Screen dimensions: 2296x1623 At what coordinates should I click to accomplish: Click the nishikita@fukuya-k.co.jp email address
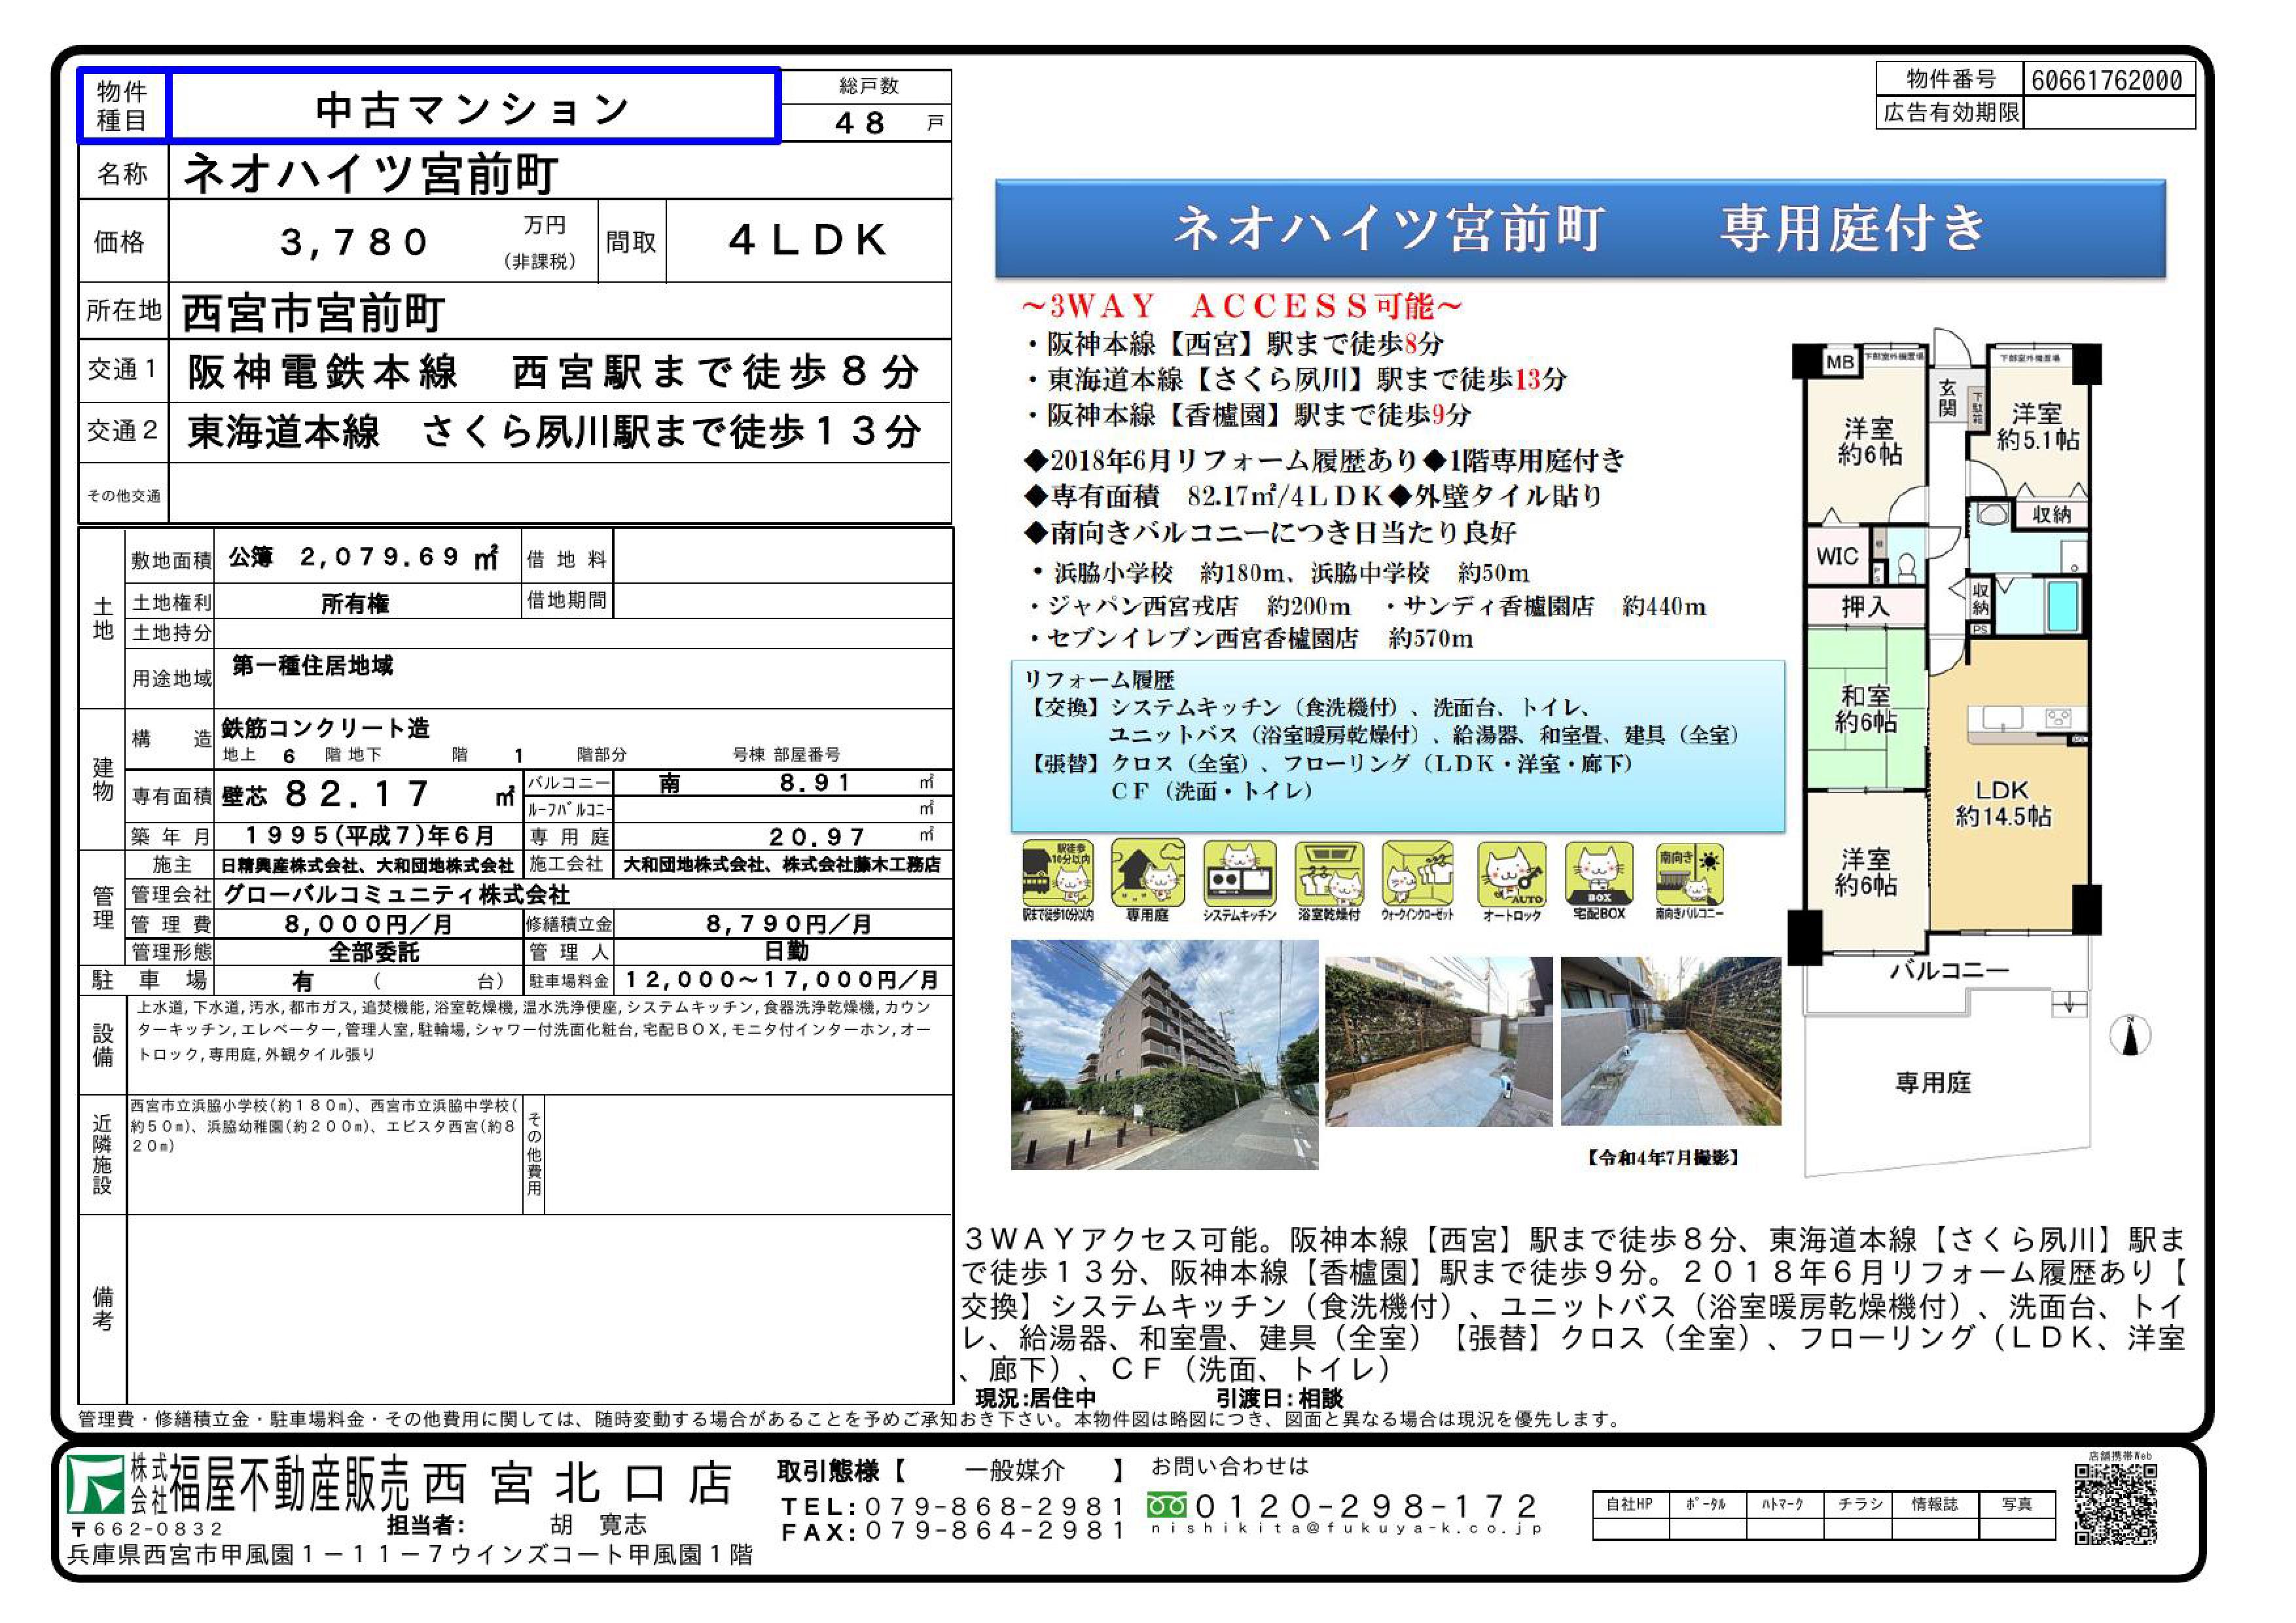click(1347, 1529)
